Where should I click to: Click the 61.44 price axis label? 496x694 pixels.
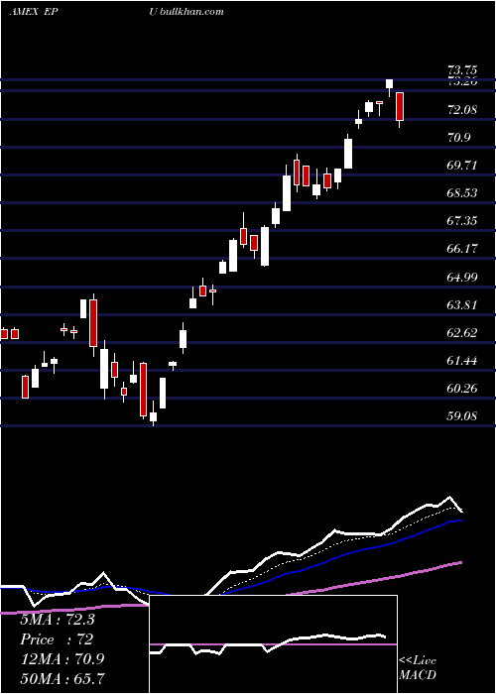click(x=463, y=361)
